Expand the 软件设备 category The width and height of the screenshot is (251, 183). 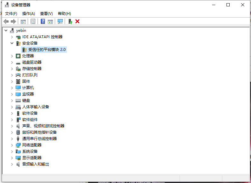[x=12, y=113]
